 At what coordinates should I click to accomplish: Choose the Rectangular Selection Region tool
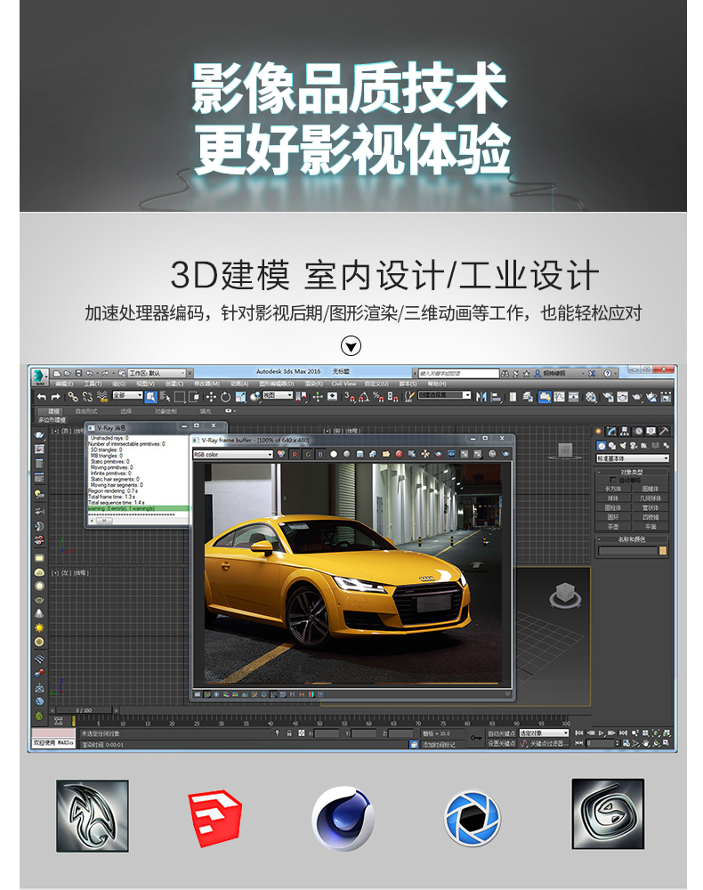180,397
